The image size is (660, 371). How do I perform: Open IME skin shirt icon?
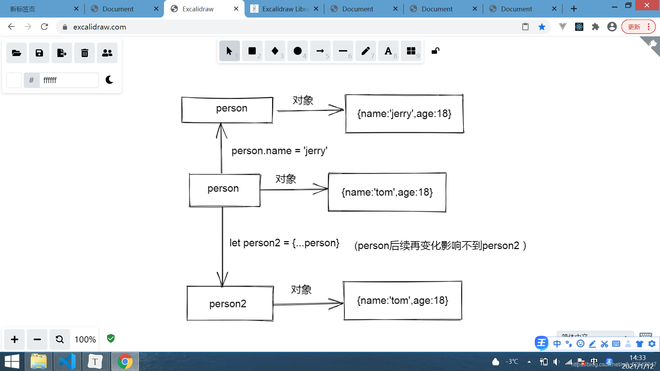coord(640,344)
